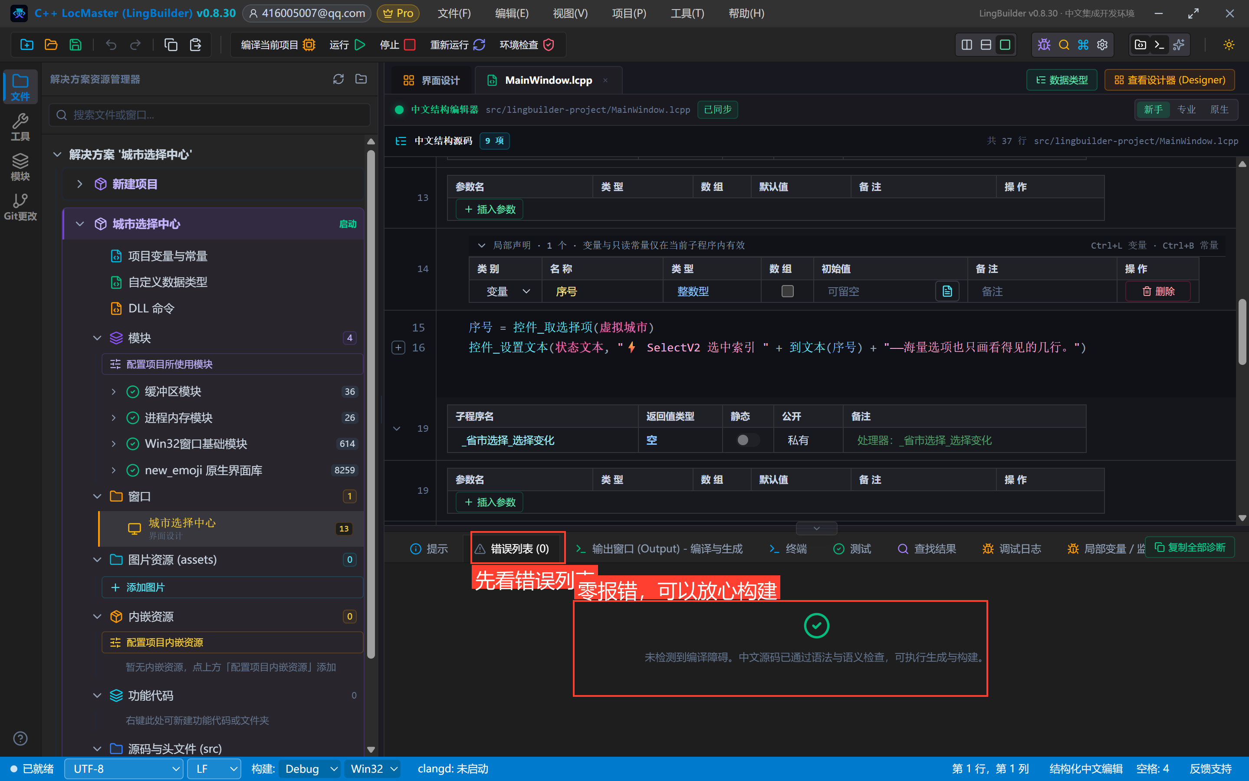Switch to split vertical layout icon

pyautogui.click(x=966, y=44)
